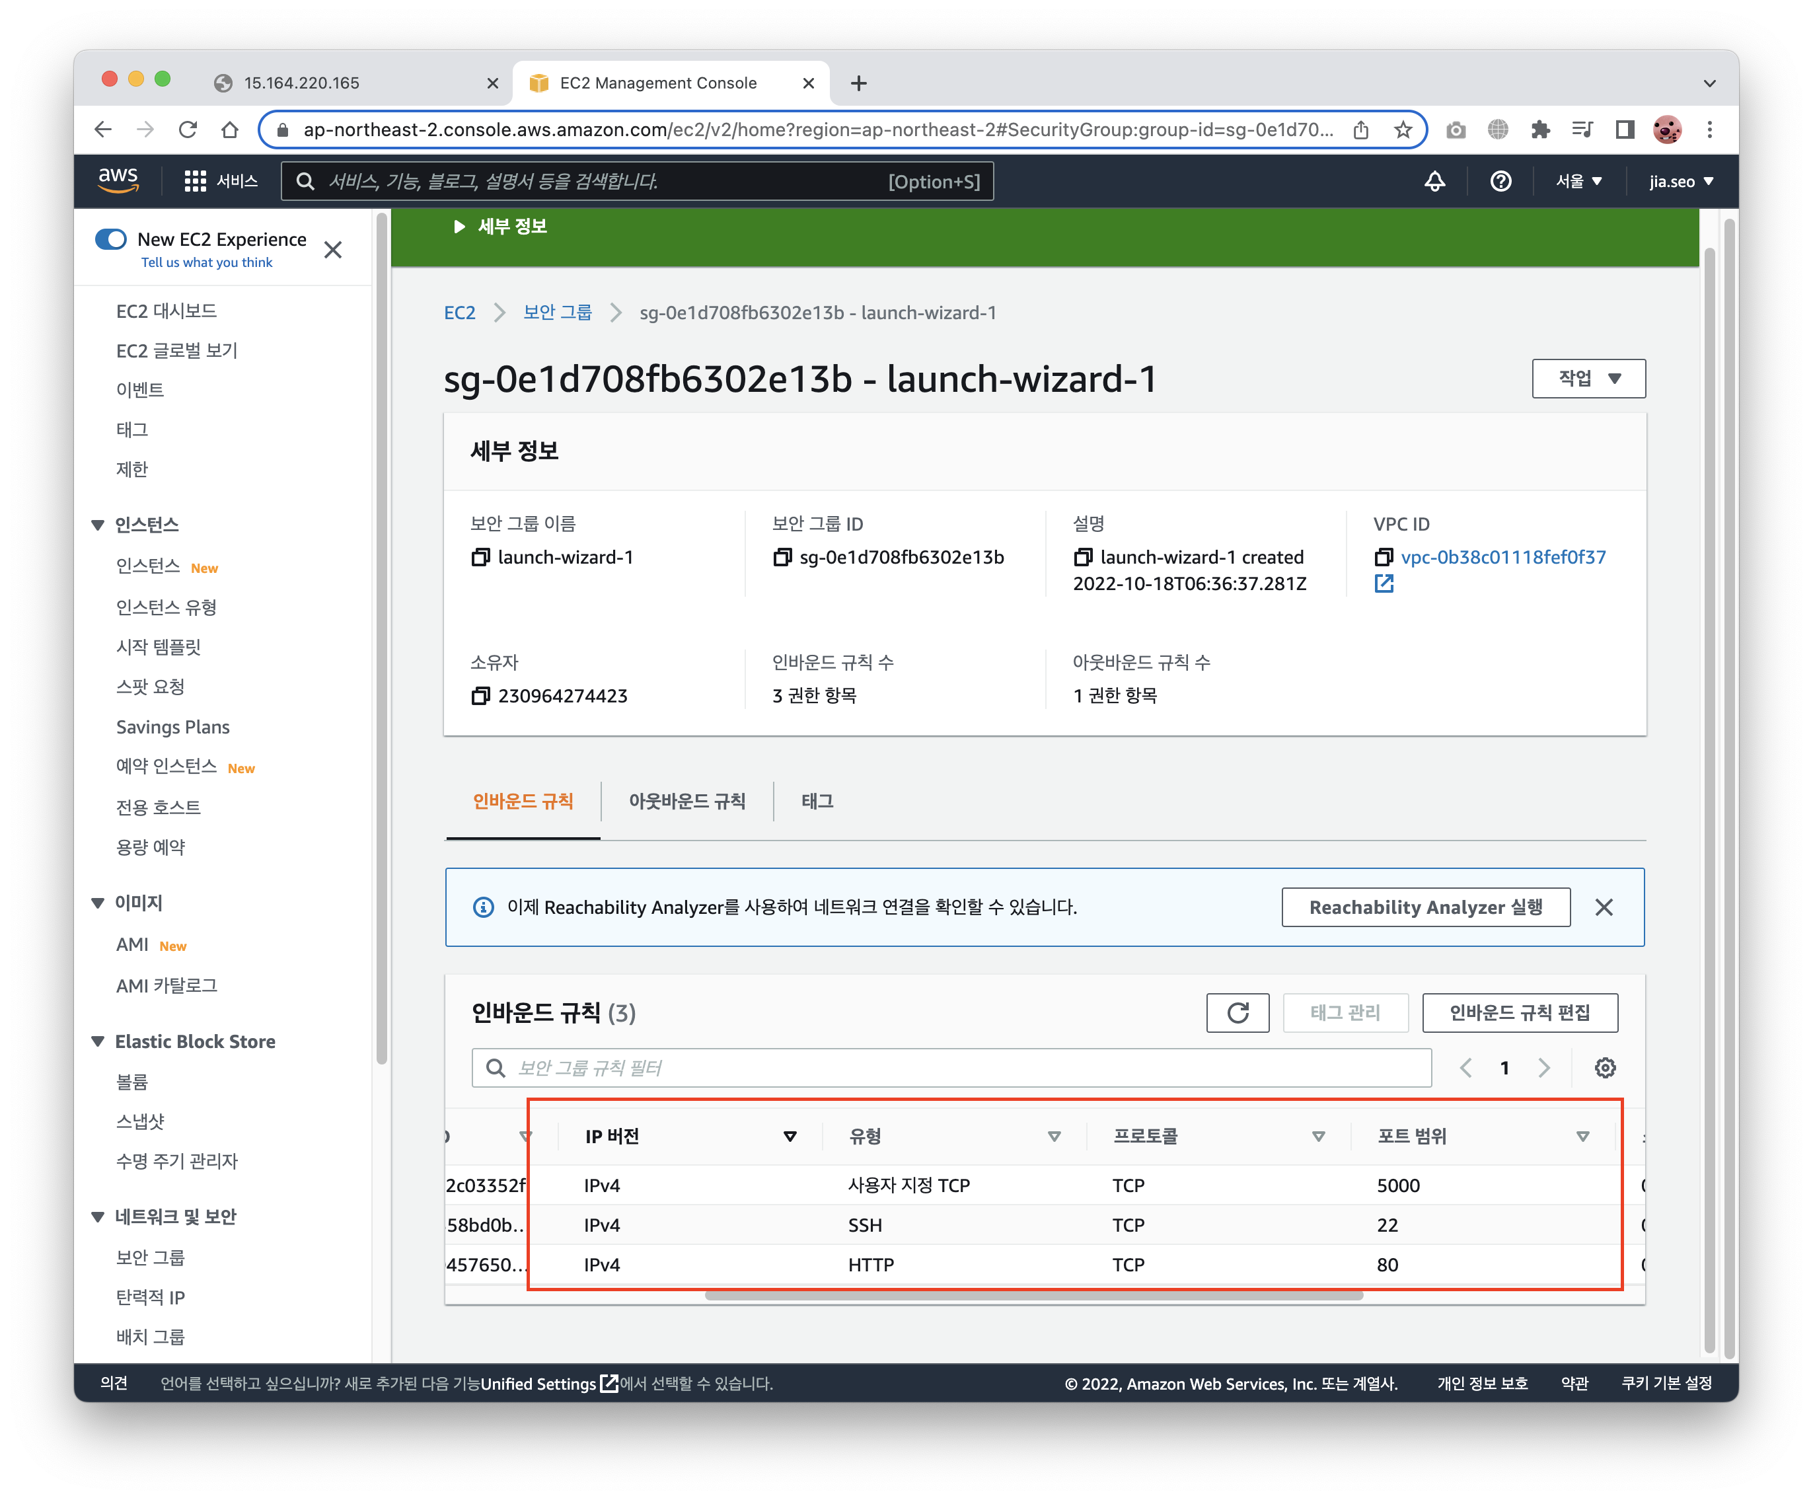Open EC2 대시보드 in the sidebar
The height and width of the screenshot is (1500, 1813).
(166, 311)
